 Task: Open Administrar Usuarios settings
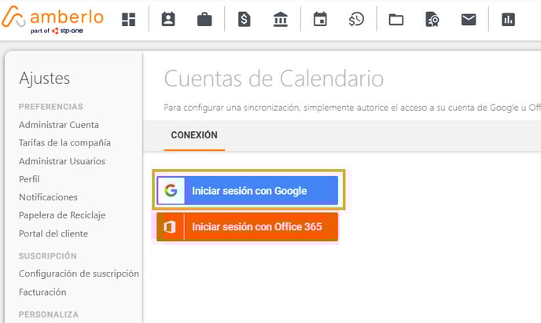coord(62,161)
